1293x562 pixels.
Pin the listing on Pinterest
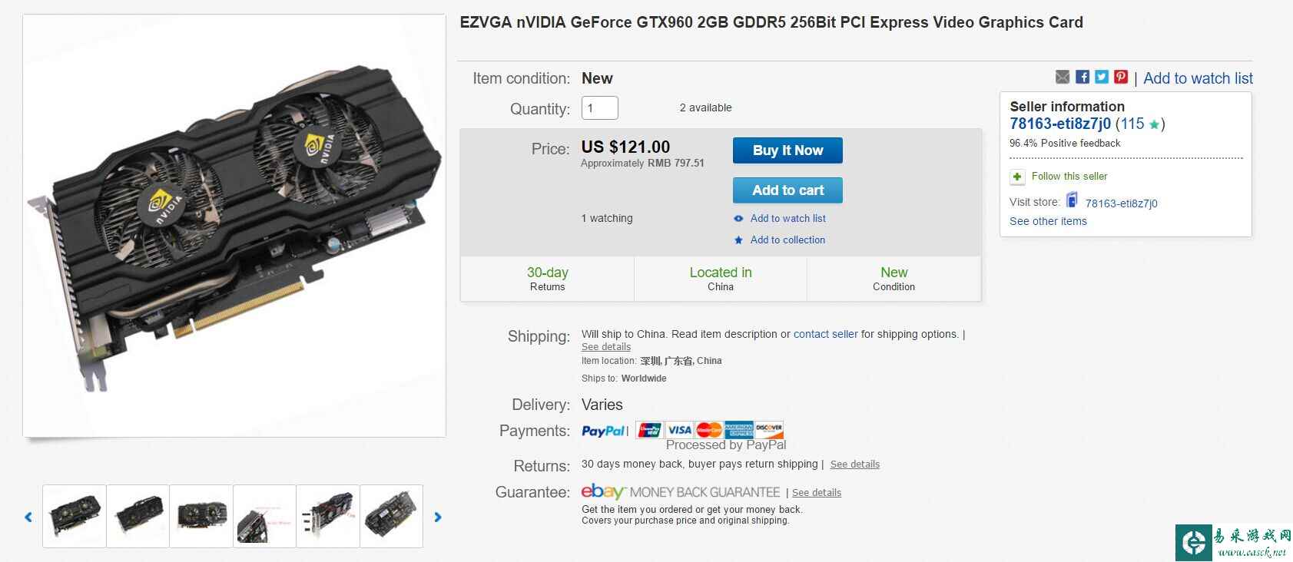(x=1120, y=77)
